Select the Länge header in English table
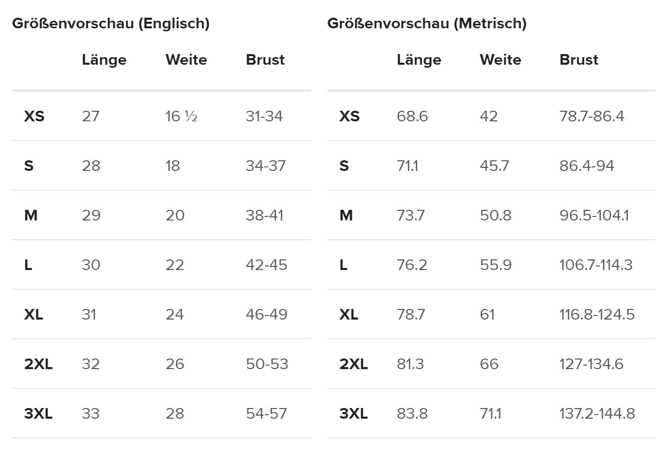667x449 pixels. tap(104, 60)
